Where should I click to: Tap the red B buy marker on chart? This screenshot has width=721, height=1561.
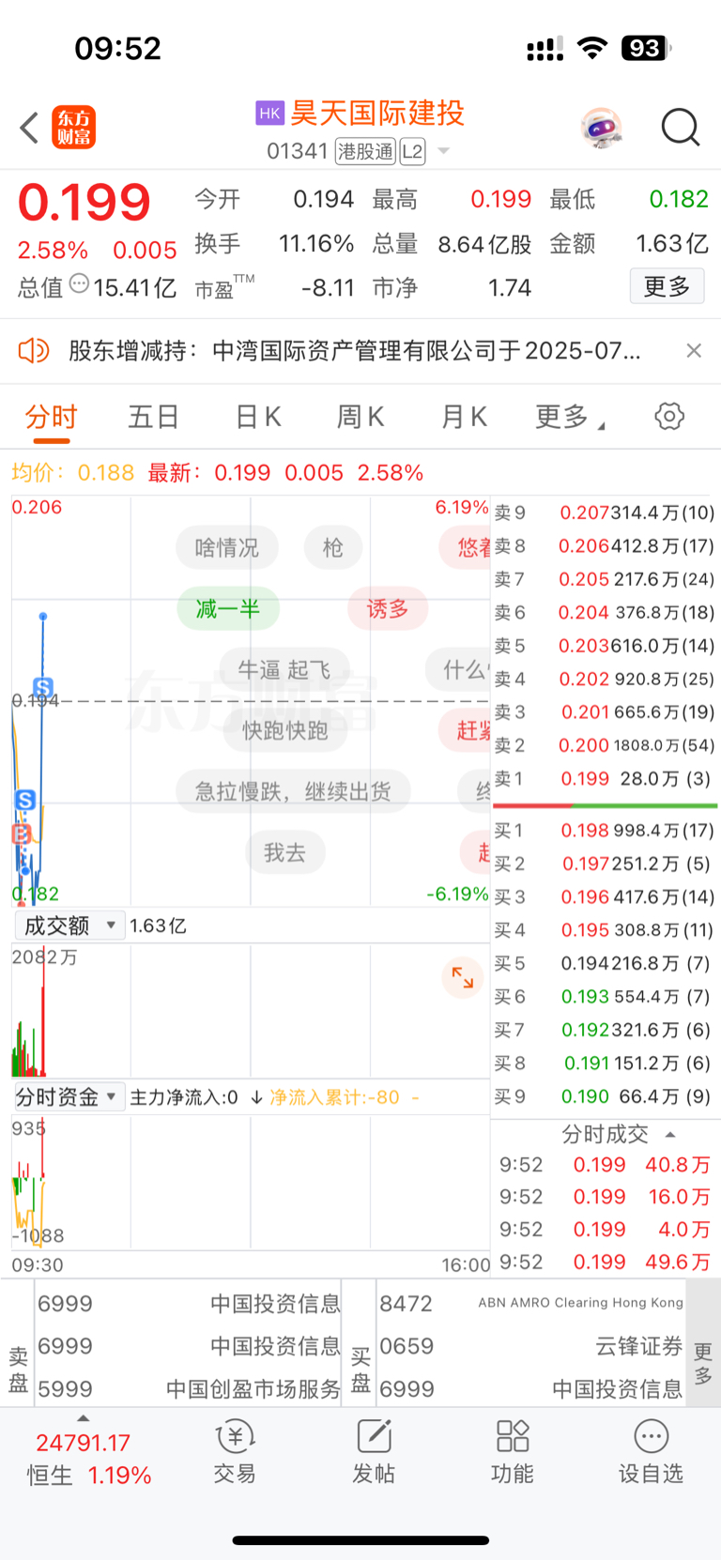pyautogui.click(x=20, y=834)
